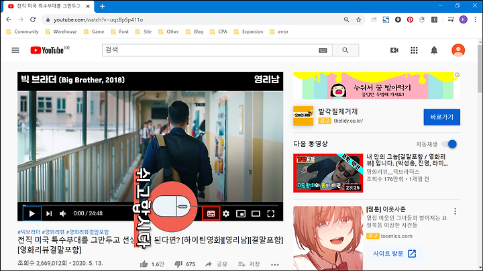The width and height of the screenshot is (483, 271).
Task: Click the #영화리뷰 hashtag
Action: (x=53, y=232)
